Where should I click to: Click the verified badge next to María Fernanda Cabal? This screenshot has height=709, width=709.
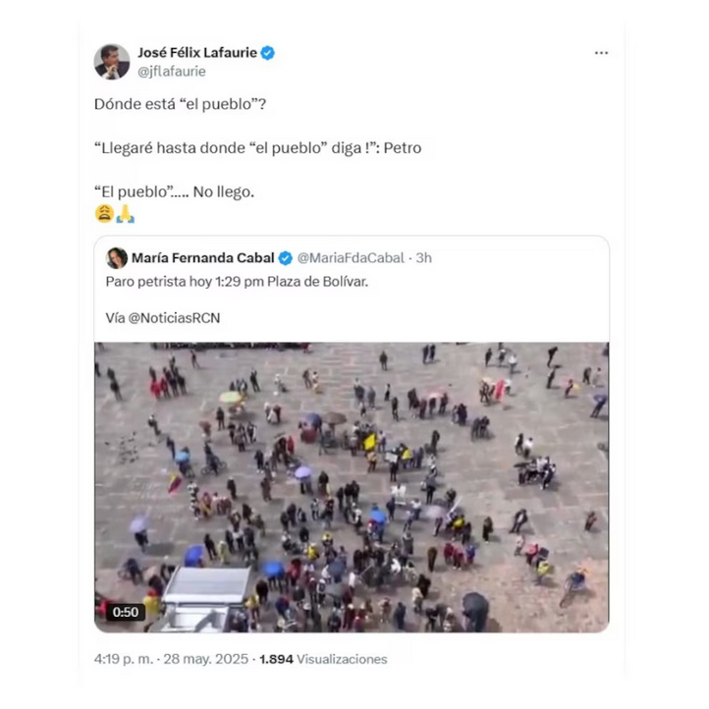click(x=286, y=258)
